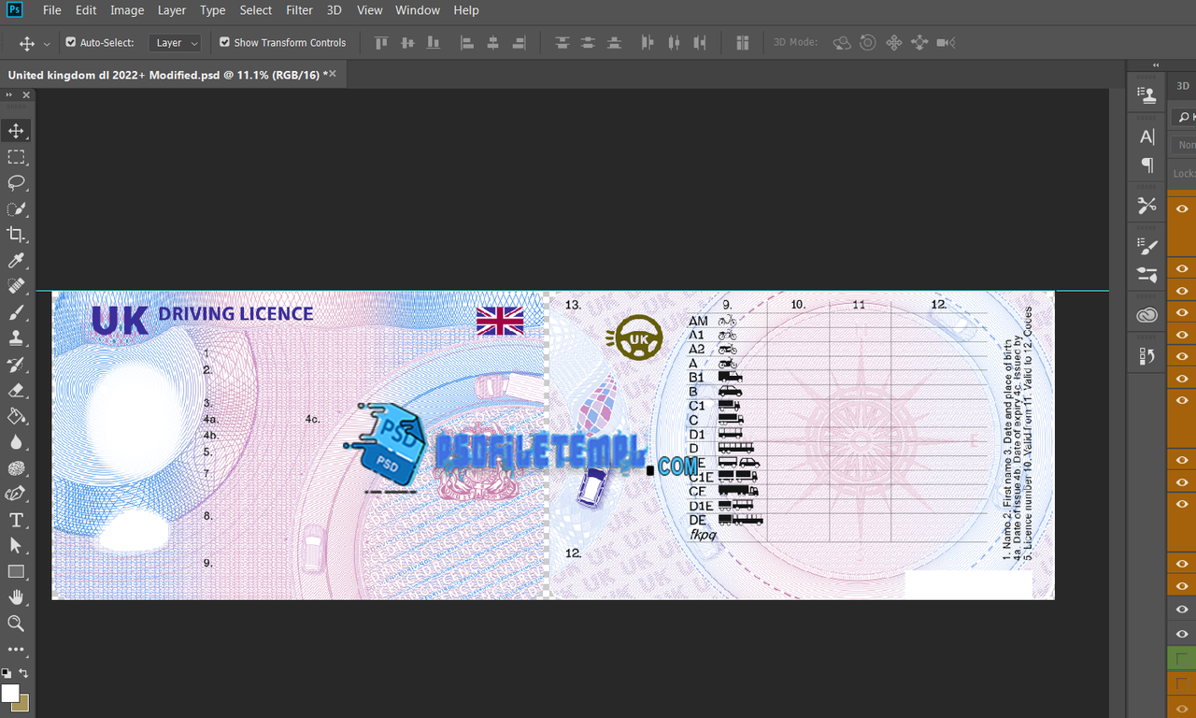The height and width of the screenshot is (718, 1196).
Task: Select the Rectangular Marquee tool
Action: [x=16, y=156]
